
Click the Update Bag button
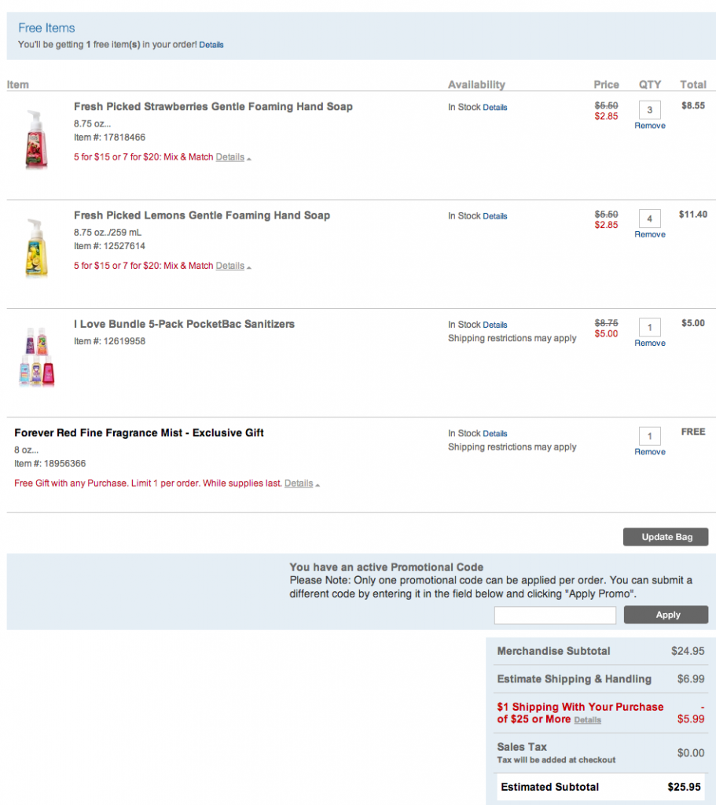[x=665, y=537]
